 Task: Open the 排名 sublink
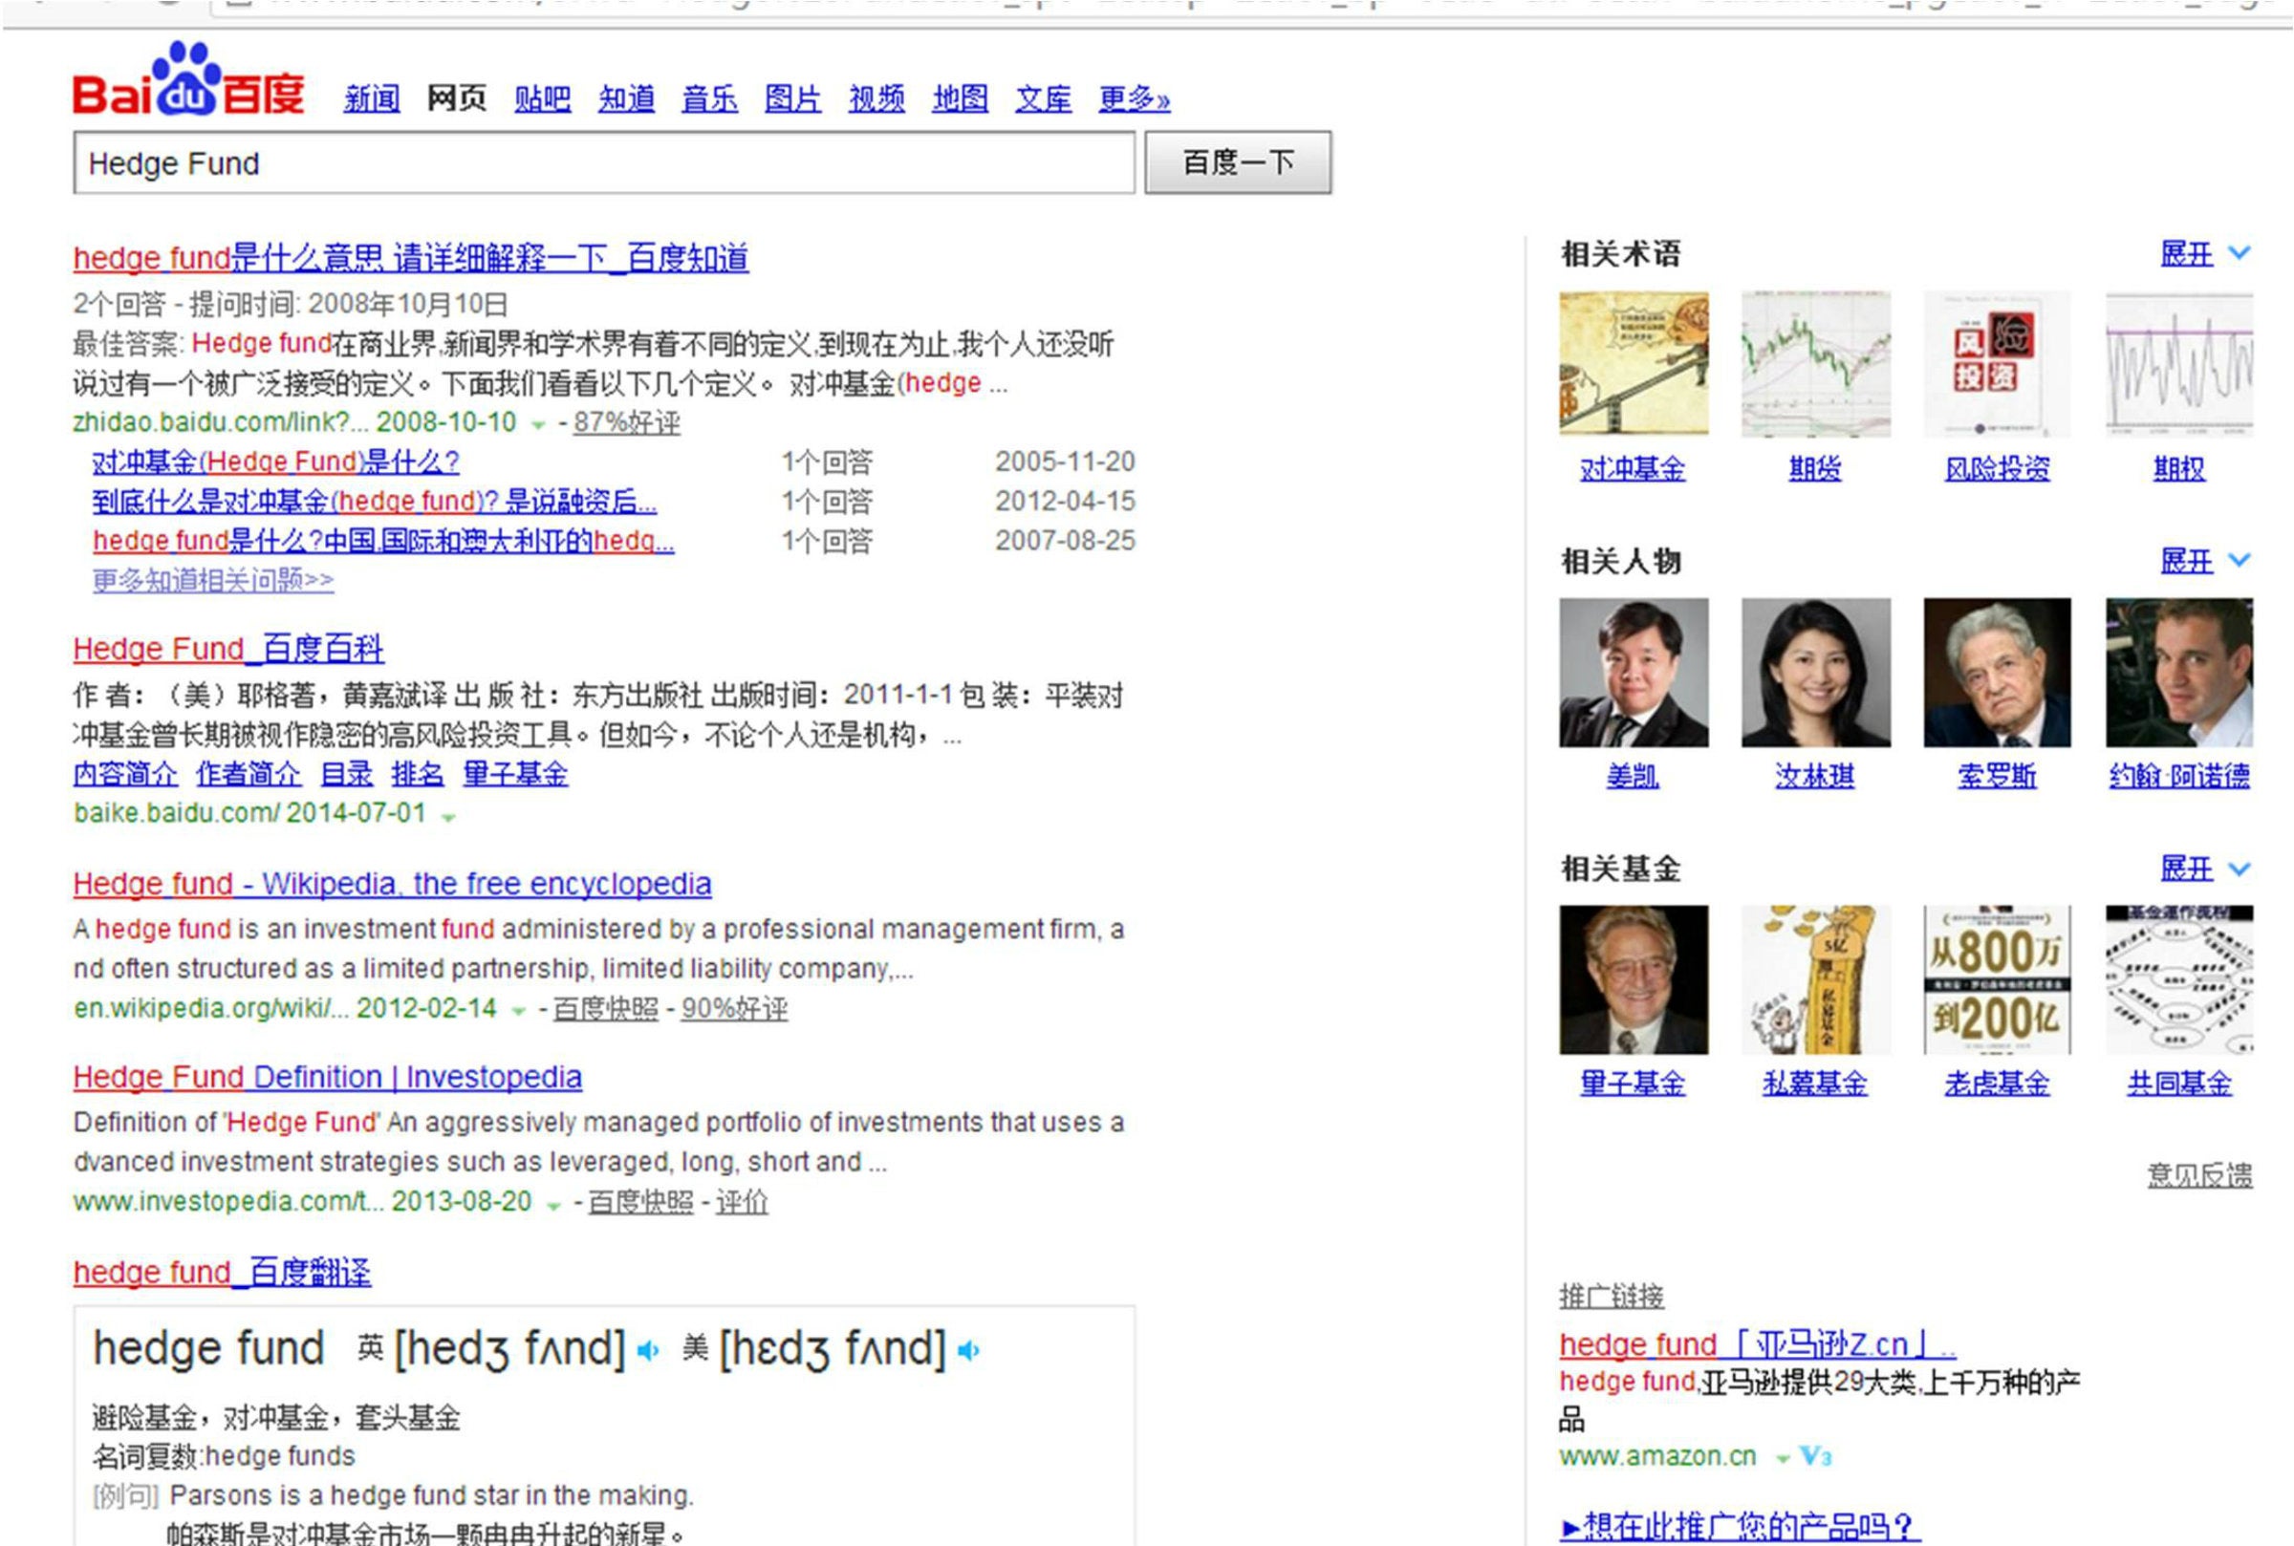click(x=418, y=774)
